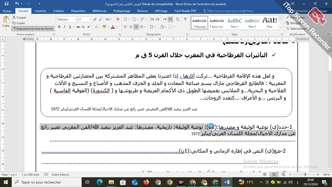The image size is (332, 187).
Task: Decrease font size with the shrink font icon
Action: [100, 19]
